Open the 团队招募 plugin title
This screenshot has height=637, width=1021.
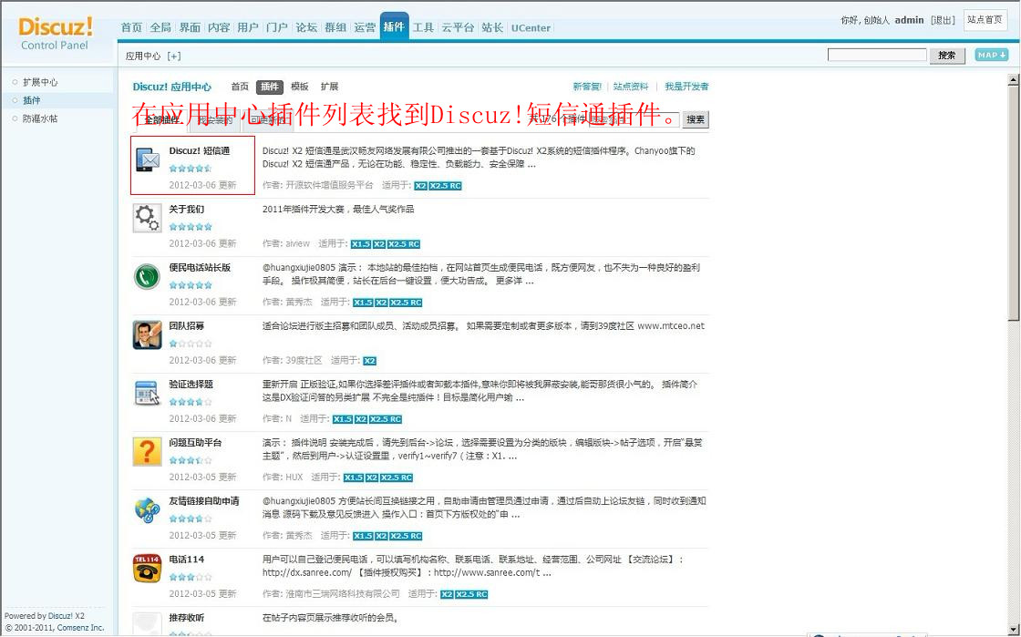click(x=187, y=326)
